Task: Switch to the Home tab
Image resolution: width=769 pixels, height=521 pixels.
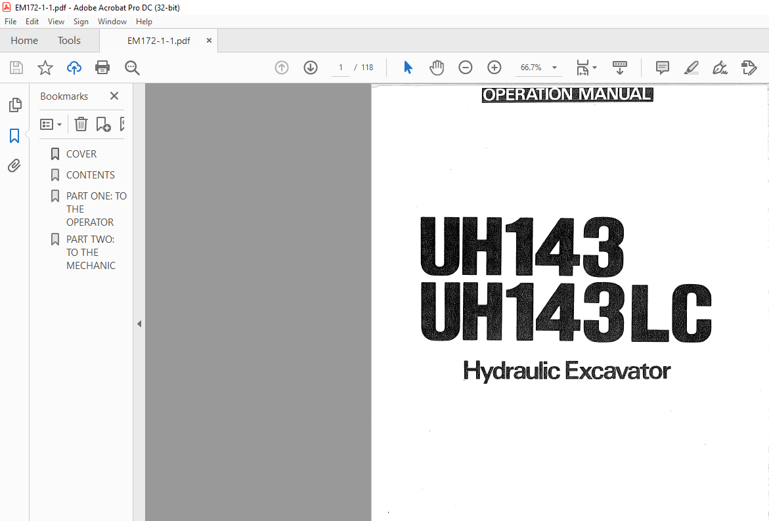Action: point(24,41)
